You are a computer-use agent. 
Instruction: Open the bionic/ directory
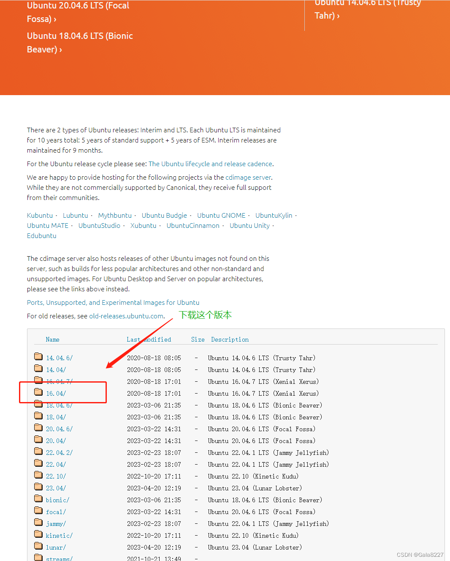(57, 500)
